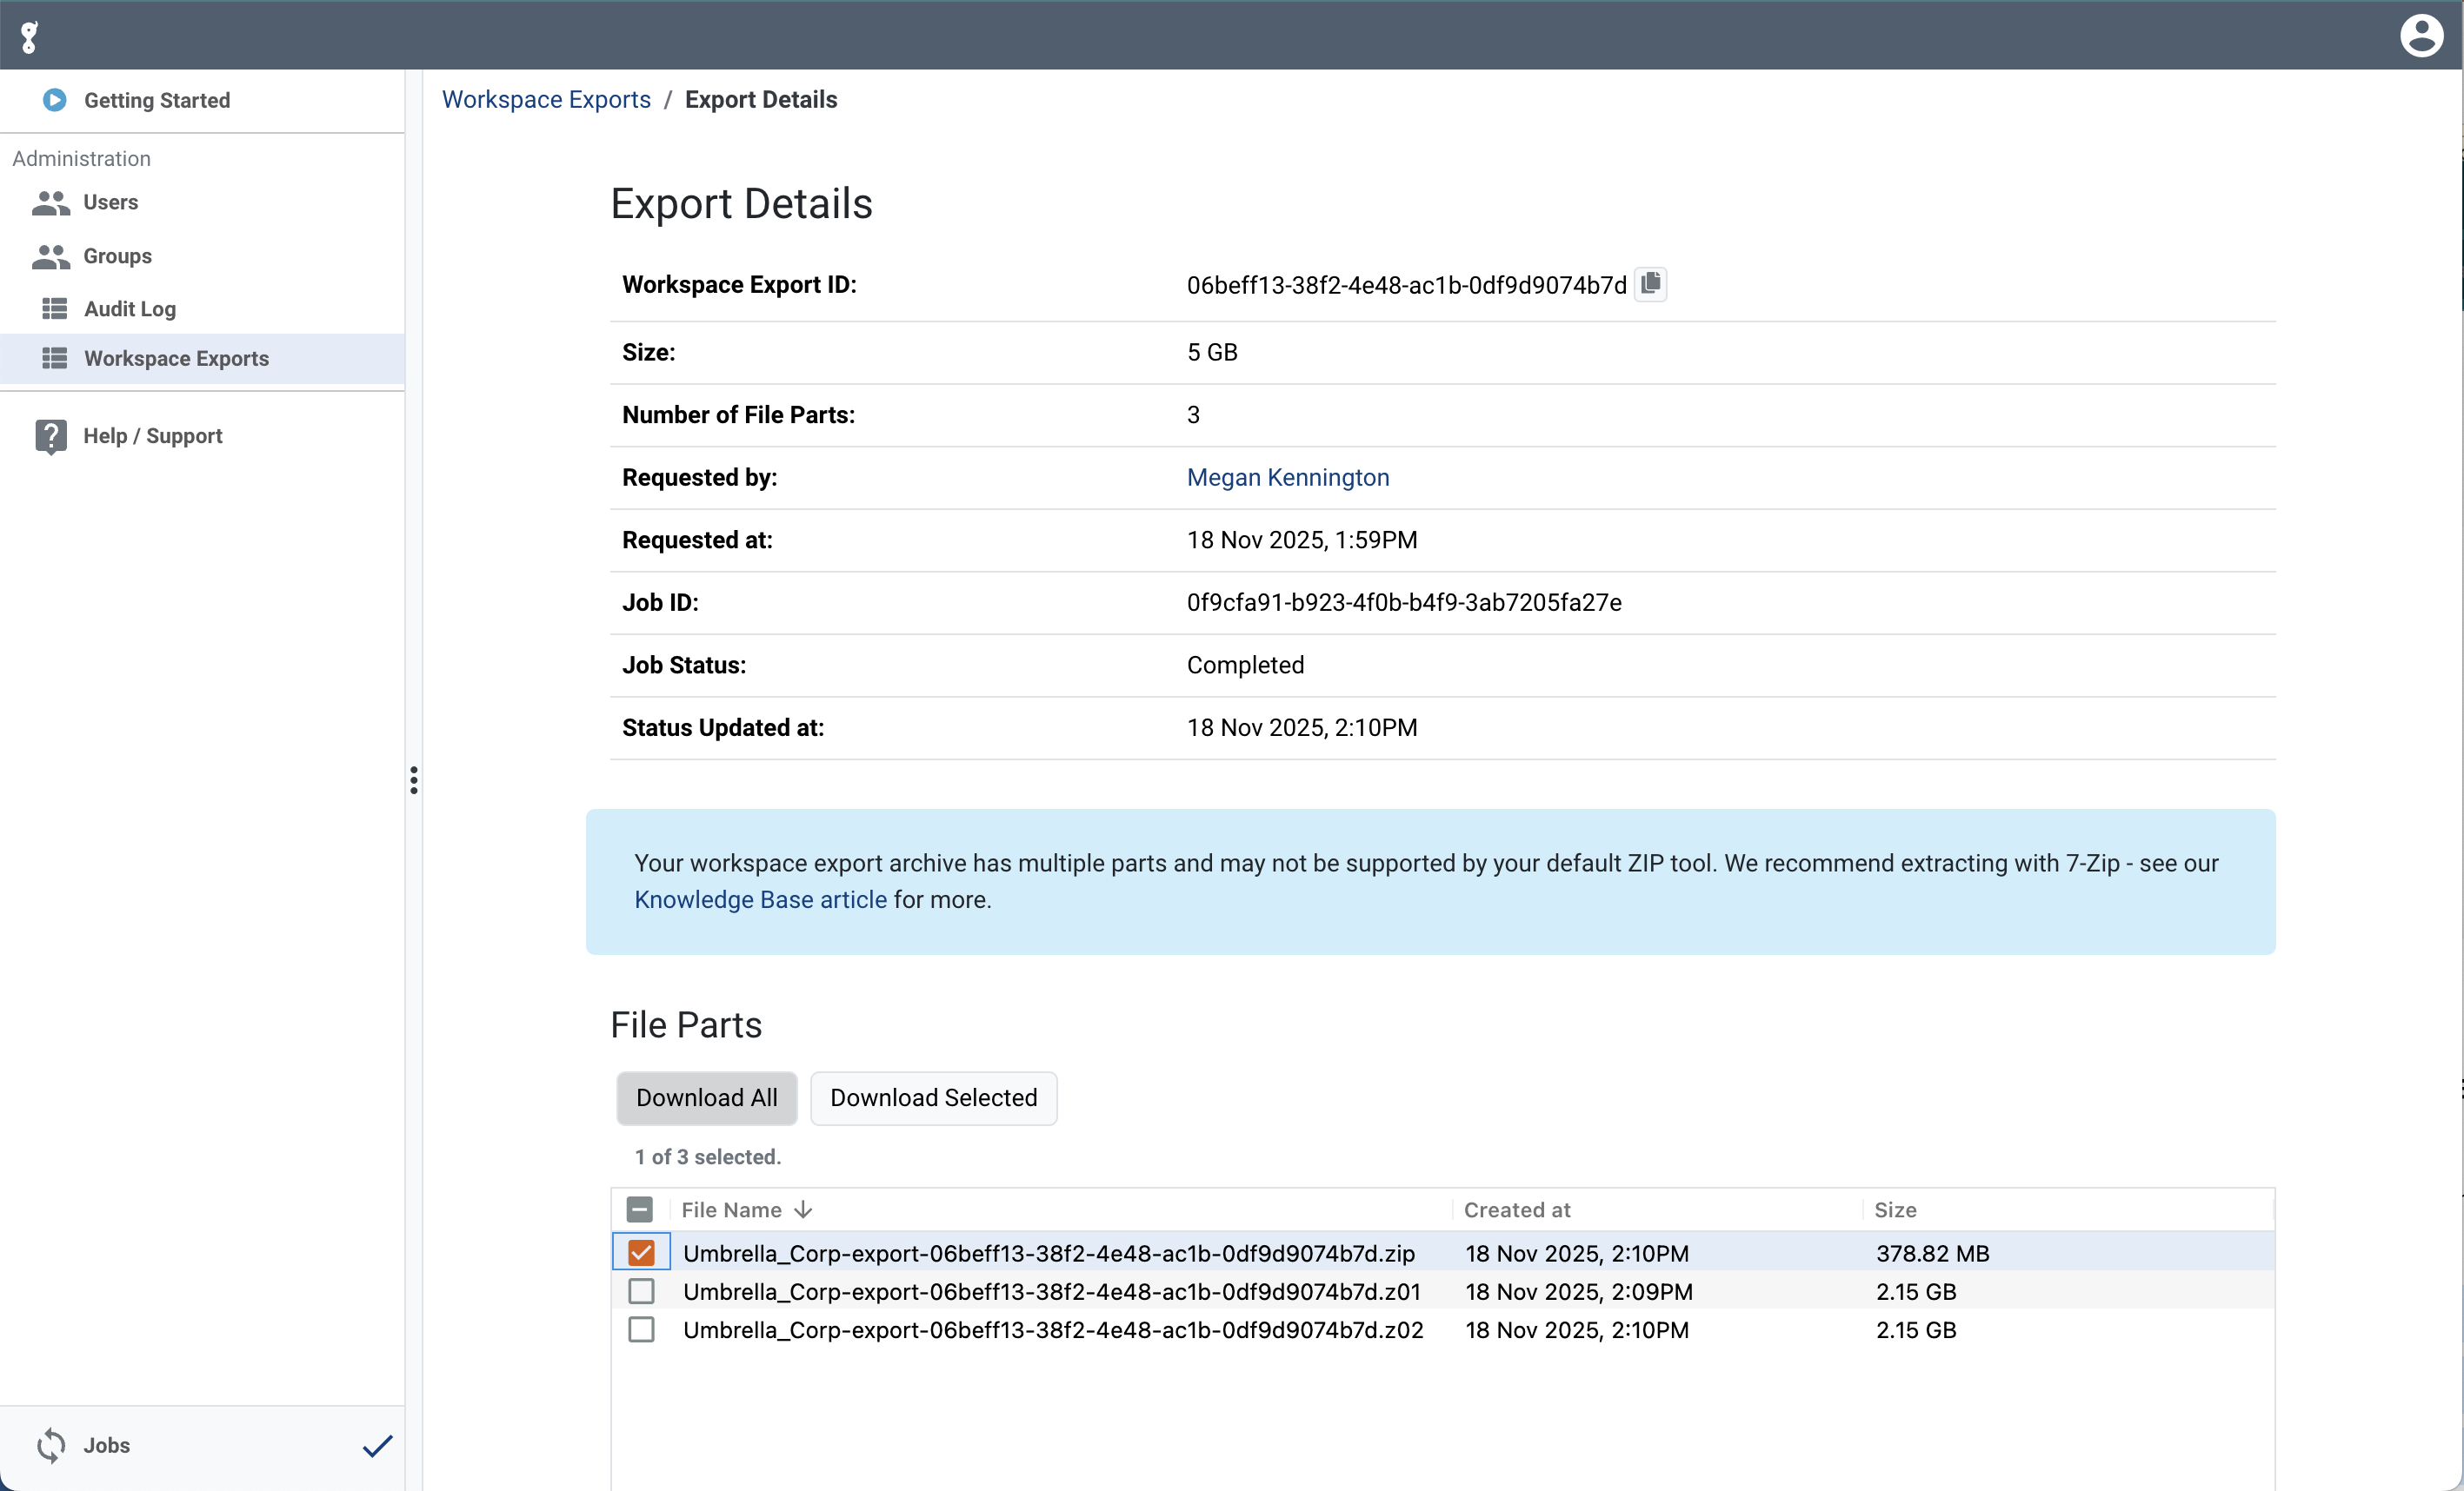Click the Jobs refresh icon
Image resolution: width=2464 pixels, height=1491 pixels.
[50, 1445]
